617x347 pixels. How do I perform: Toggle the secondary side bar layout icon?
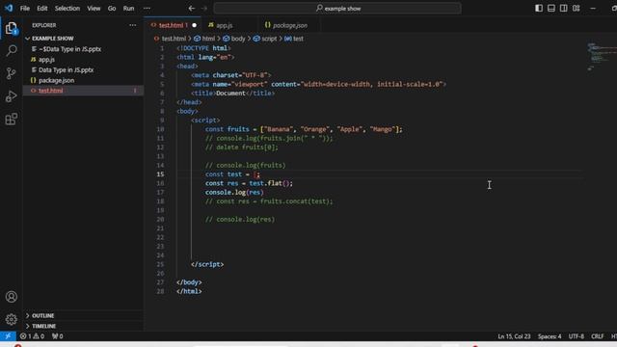tap(563, 9)
